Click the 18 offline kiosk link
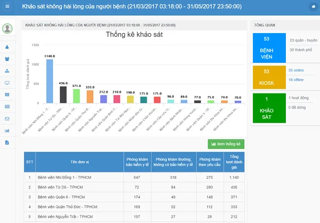The height and width of the screenshot is (223, 320). click(295, 79)
